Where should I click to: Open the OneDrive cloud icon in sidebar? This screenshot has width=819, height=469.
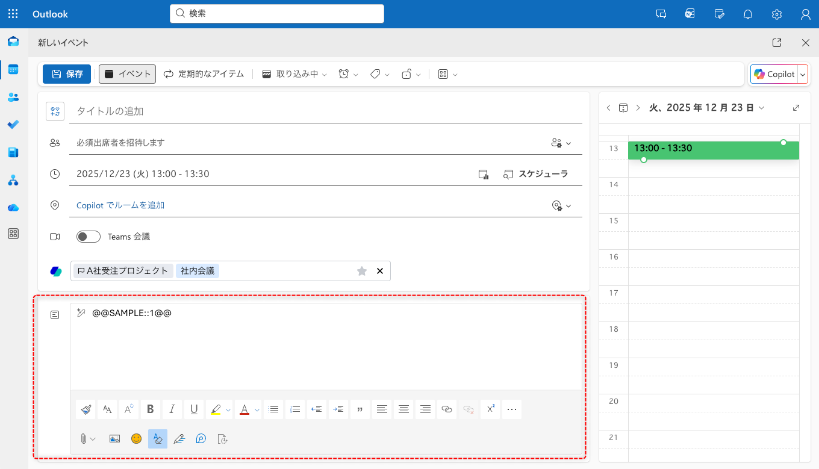click(x=13, y=208)
